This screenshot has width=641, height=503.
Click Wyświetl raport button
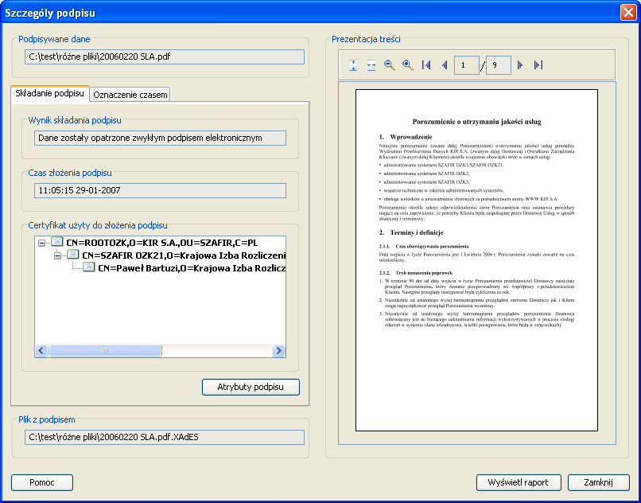click(519, 482)
